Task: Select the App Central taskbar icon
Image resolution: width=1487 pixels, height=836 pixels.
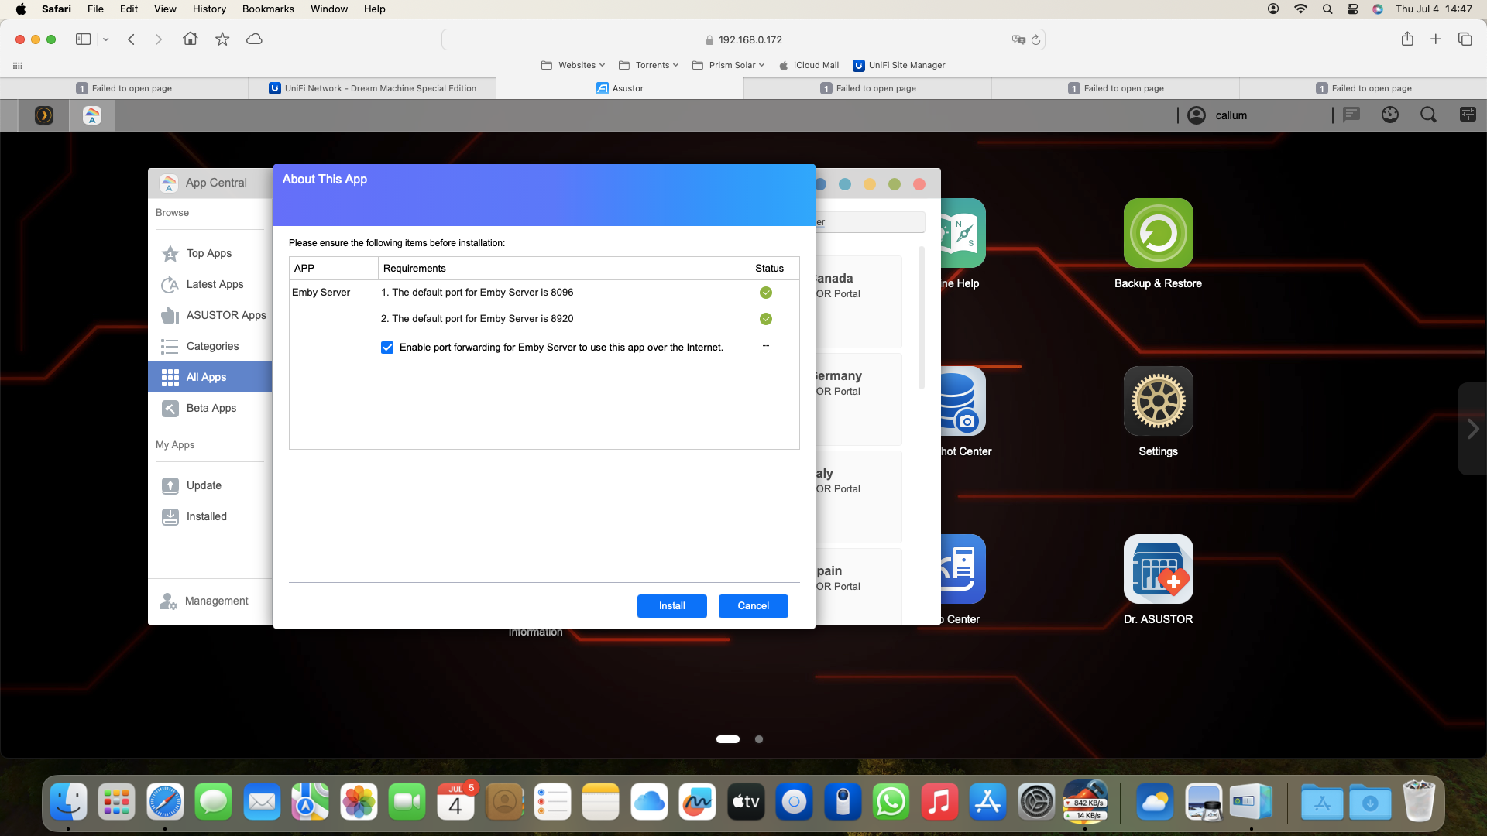Action: click(92, 115)
